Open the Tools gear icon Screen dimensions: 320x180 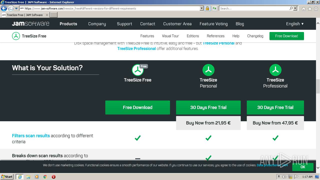pyautogui.click(x=316, y=9)
